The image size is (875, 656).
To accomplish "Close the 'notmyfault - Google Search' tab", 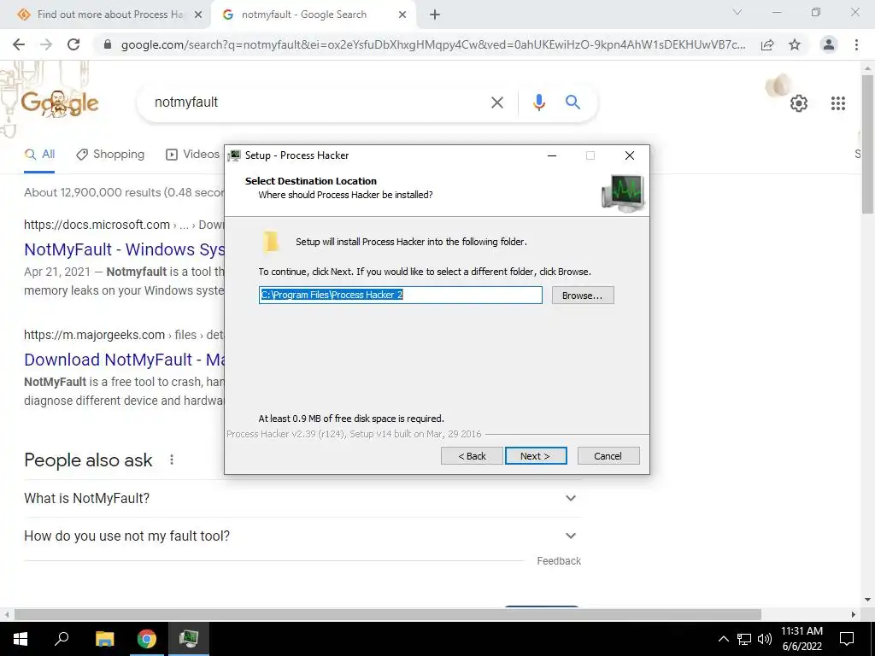I will (x=402, y=15).
